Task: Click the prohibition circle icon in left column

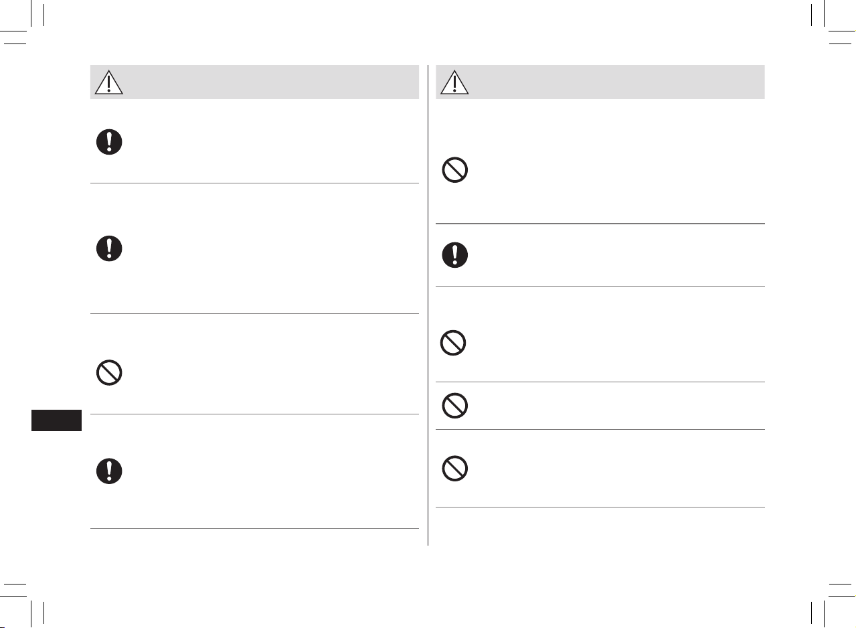Action: pyautogui.click(x=109, y=372)
